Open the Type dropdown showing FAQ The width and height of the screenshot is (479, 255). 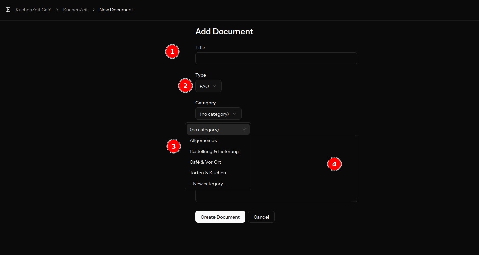[208, 86]
